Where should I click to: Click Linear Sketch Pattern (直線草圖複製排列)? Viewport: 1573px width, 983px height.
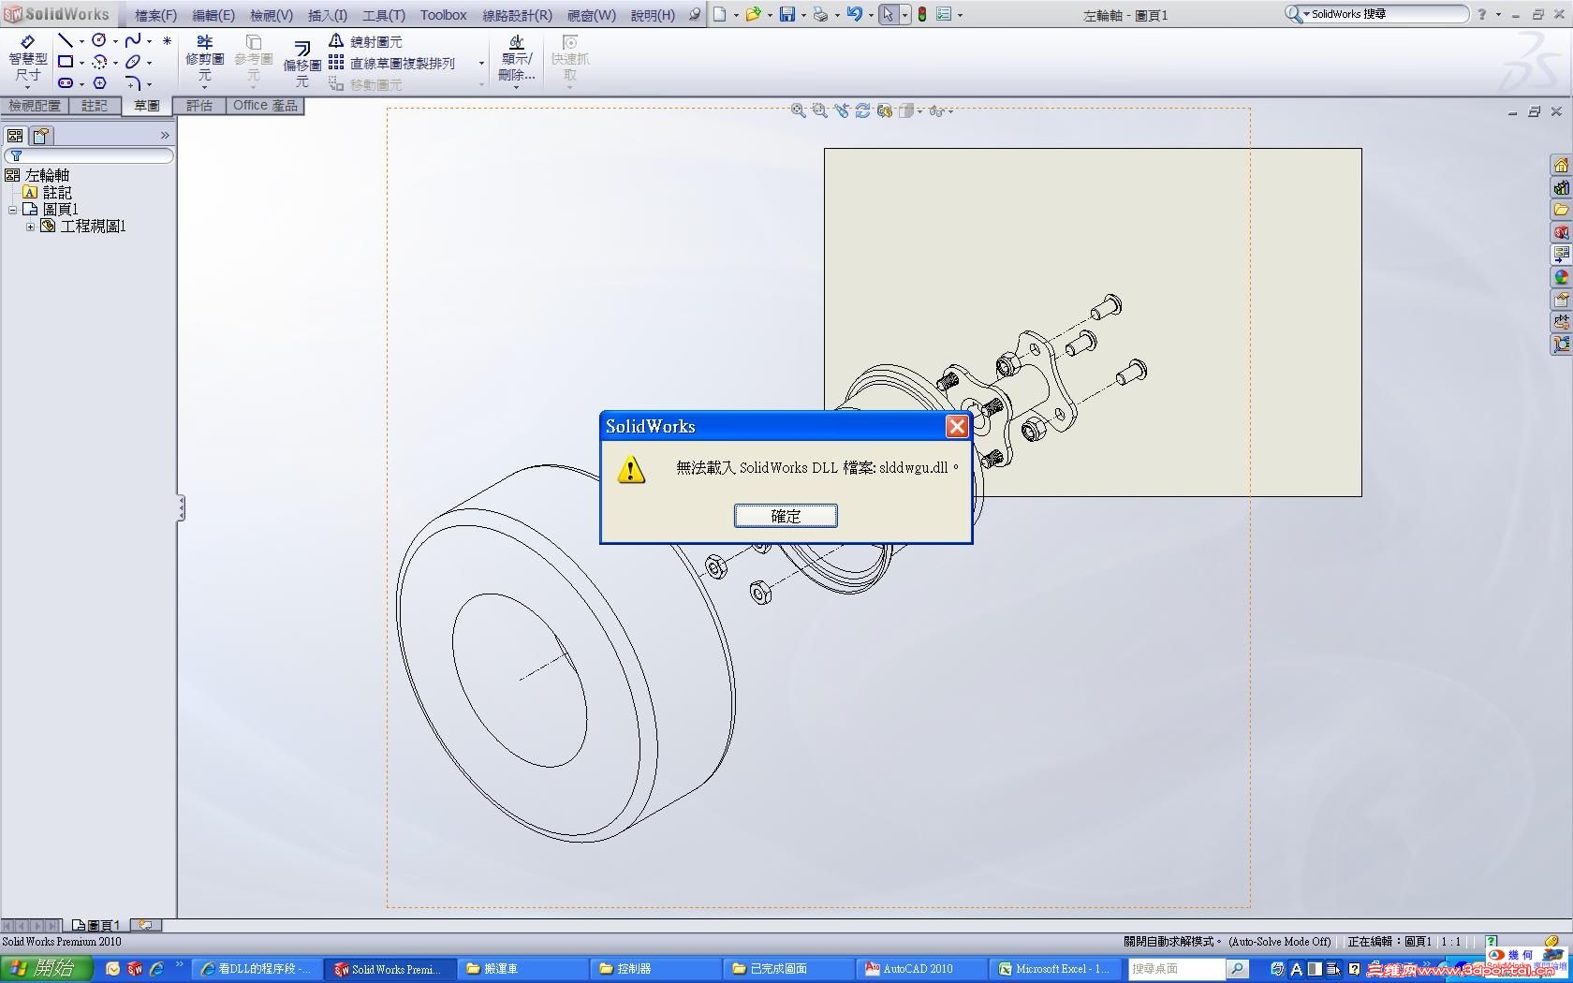391,63
